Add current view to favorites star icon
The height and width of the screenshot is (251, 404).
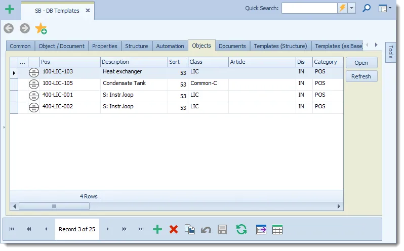[41, 28]
